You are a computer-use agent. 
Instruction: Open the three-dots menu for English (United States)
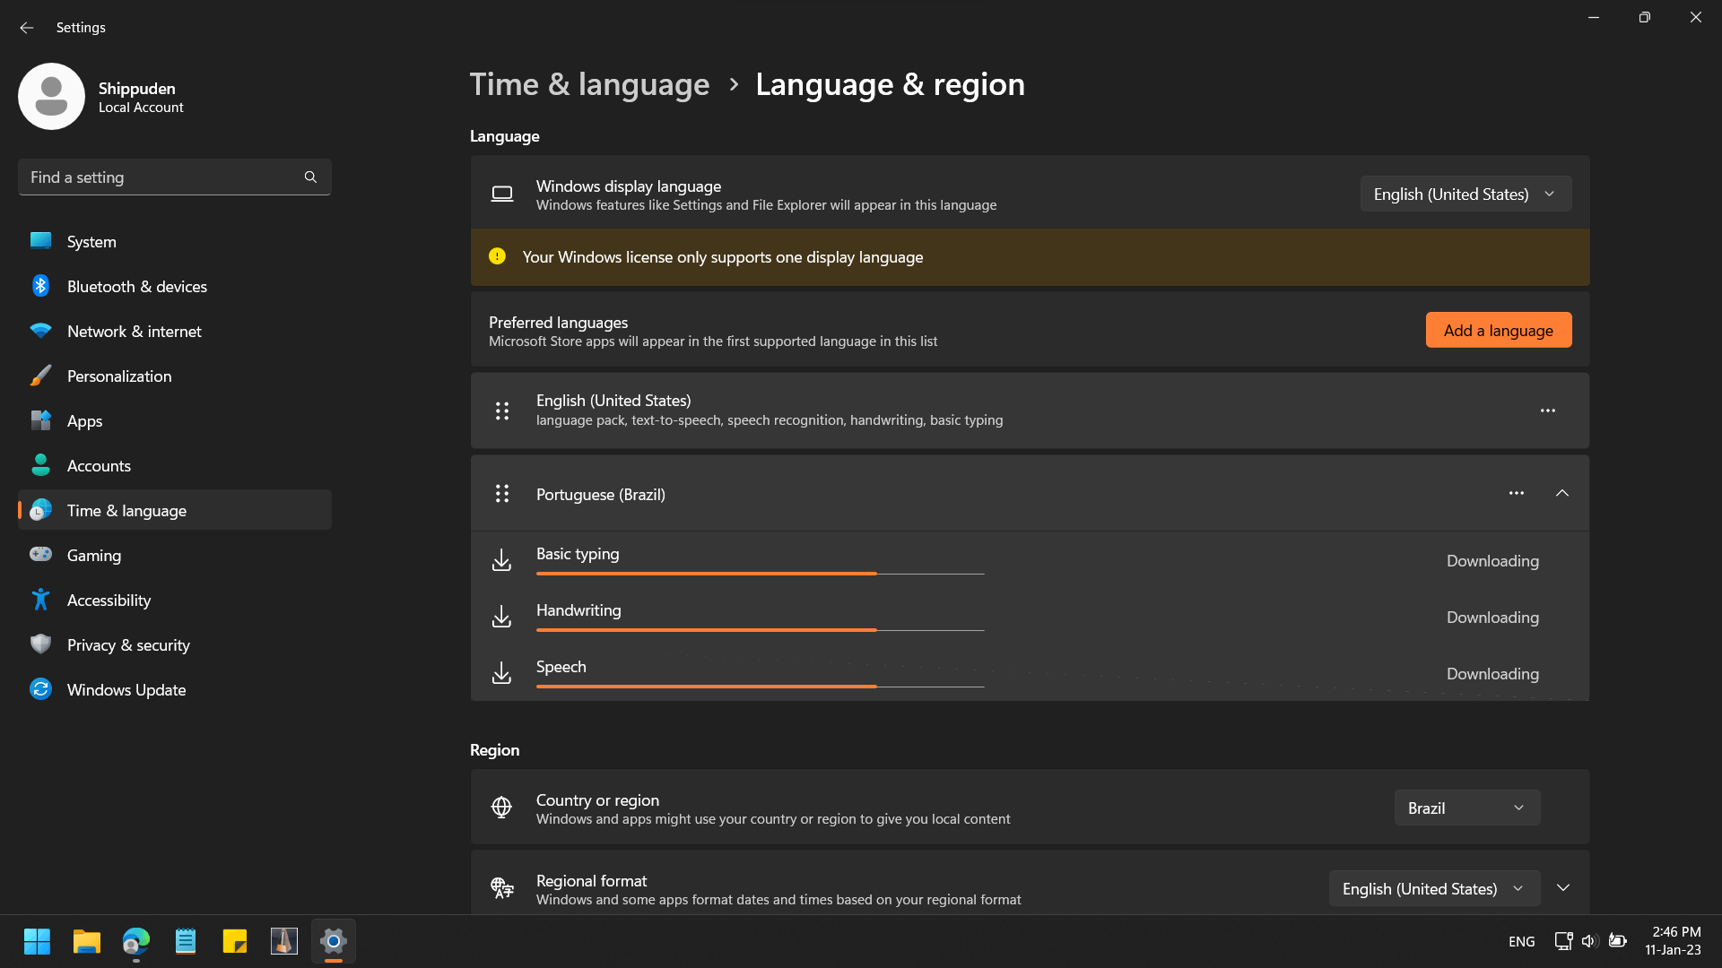pyautogui.click(x=1548, y=411)
